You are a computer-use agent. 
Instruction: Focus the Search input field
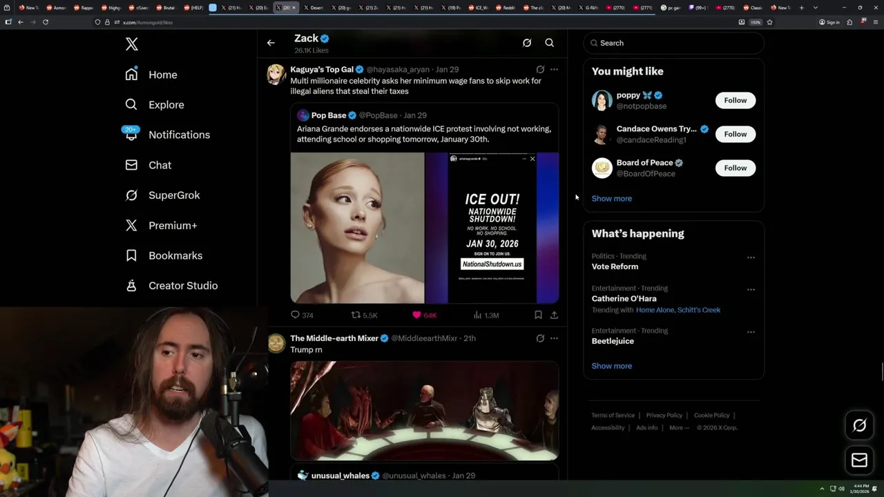[x=673, y=43]
